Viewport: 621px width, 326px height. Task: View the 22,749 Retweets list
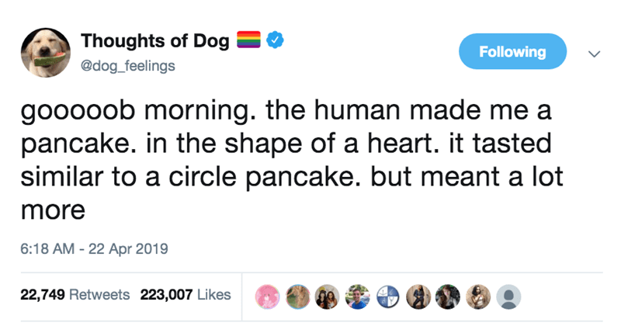pyautogui.click(x=75, y=295)
